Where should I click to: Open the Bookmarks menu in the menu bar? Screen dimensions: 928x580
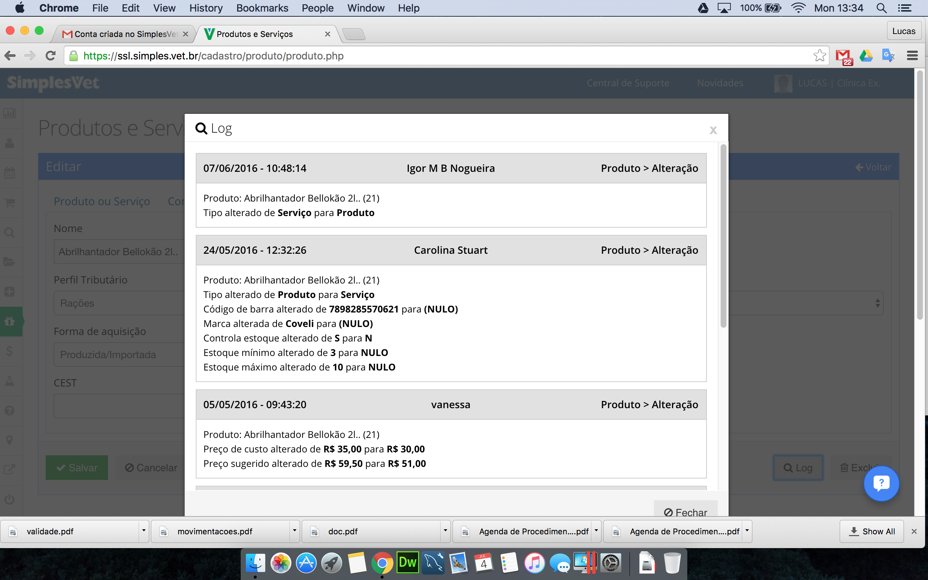click(x=262, y=8)
